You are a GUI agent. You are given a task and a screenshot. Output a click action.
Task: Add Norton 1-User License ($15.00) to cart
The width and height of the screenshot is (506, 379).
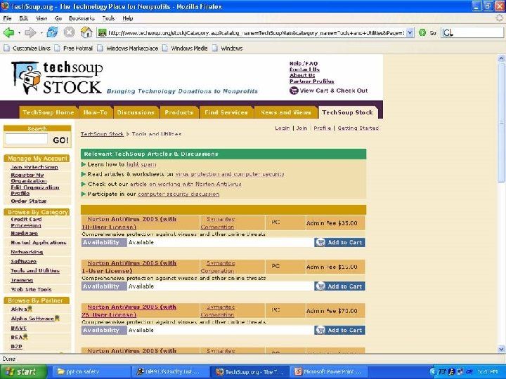(x=340, y=286)
